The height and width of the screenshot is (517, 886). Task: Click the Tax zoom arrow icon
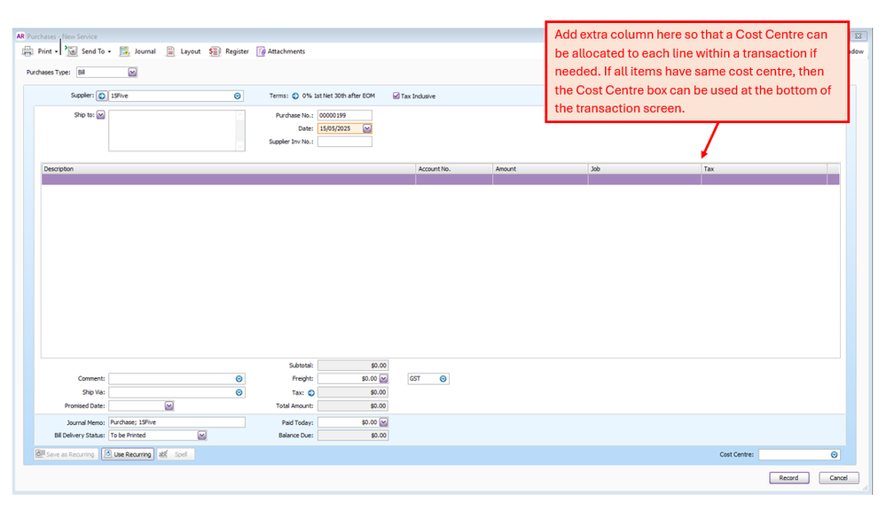(x=311, y=392)
